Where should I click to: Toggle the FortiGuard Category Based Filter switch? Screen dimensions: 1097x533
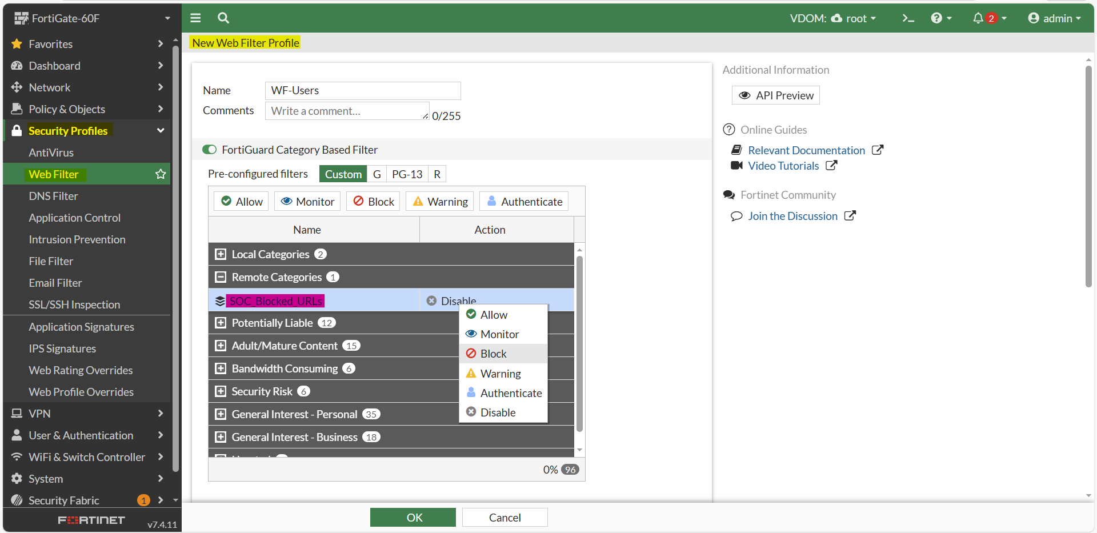(x=210, y=150)
